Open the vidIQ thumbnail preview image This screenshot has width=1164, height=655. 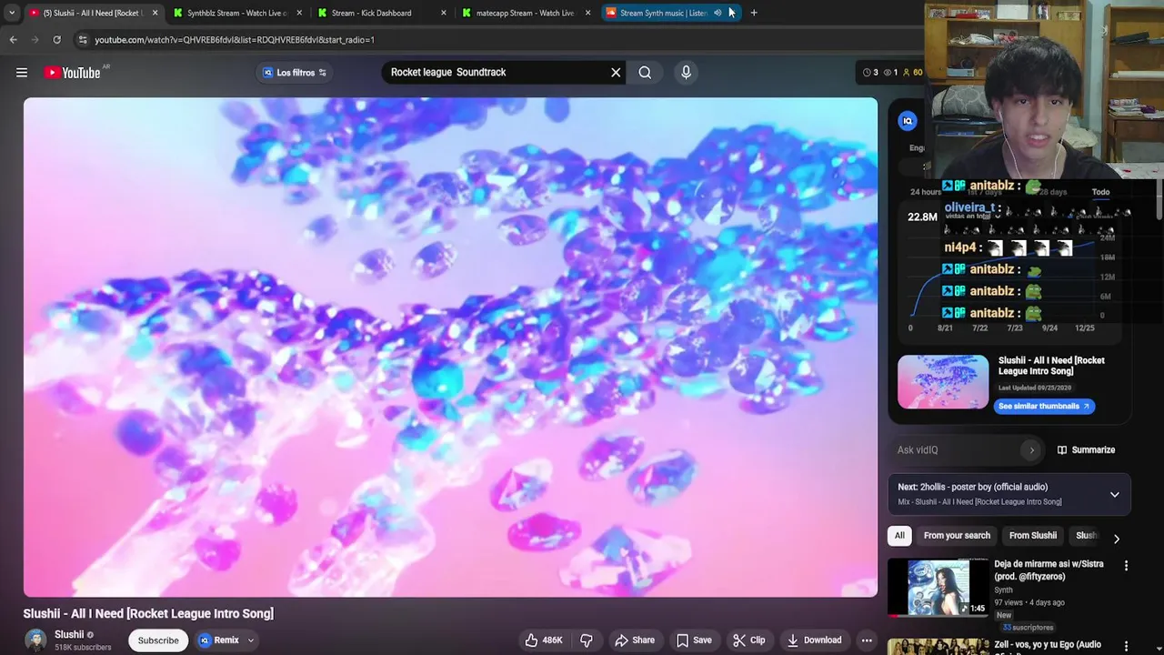(943, 382)
